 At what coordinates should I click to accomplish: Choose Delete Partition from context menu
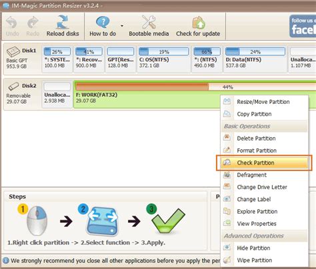pyautogui.click(x=265, y=138)
